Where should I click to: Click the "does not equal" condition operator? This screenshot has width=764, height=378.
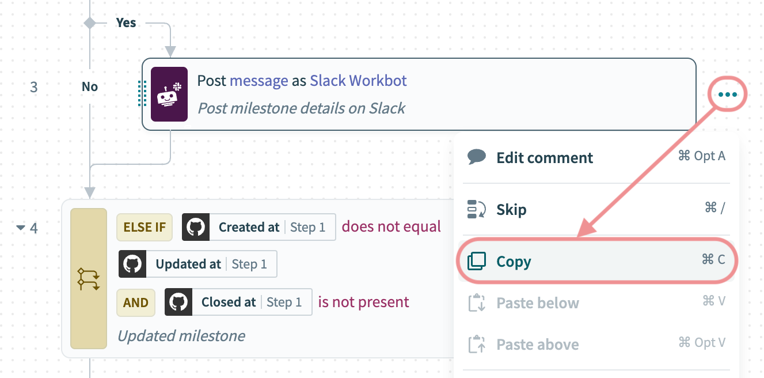pyautogui.click(x=391, y=227)
